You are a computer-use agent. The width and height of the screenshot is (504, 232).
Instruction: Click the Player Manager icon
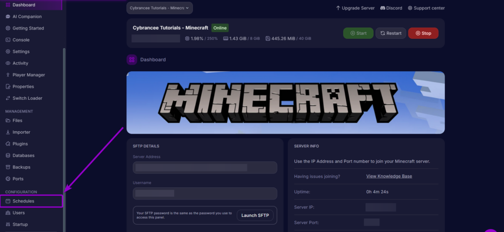(x=8, y=75)
